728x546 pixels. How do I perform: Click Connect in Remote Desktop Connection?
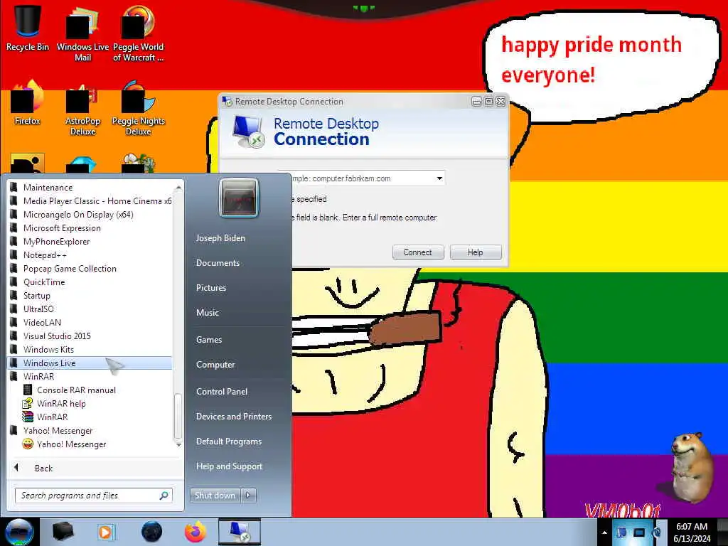418,252
